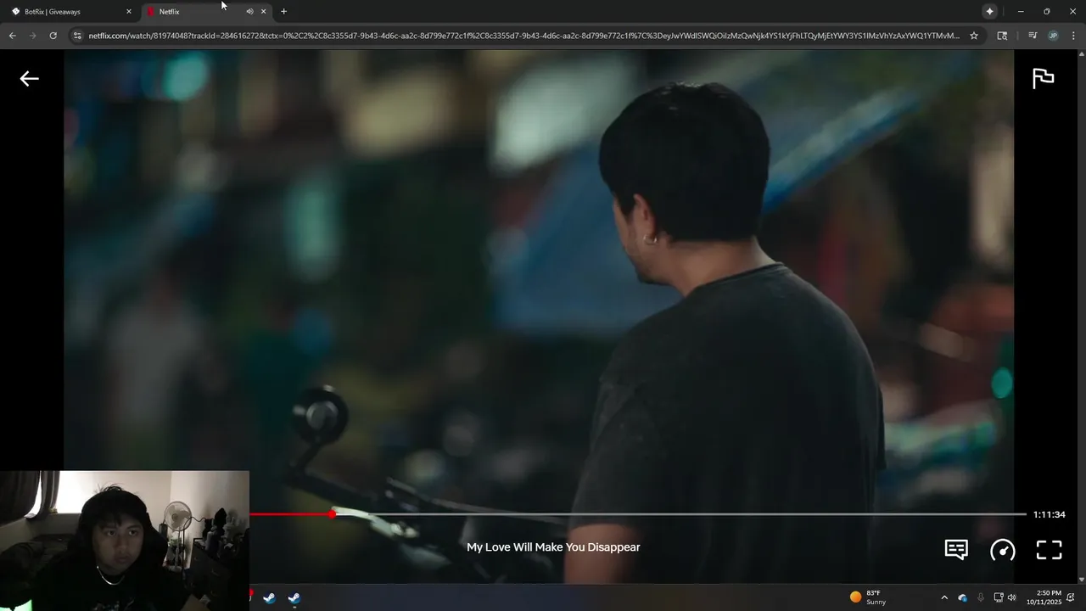Open Google Lens search icon
The image size is (1086, 611).
1002,36
